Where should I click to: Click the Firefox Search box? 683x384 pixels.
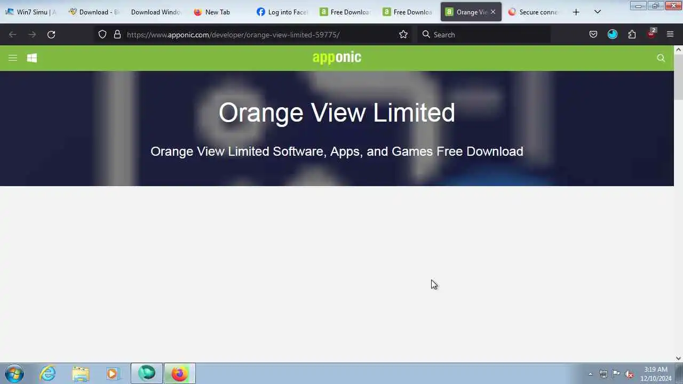coord(485,35)
